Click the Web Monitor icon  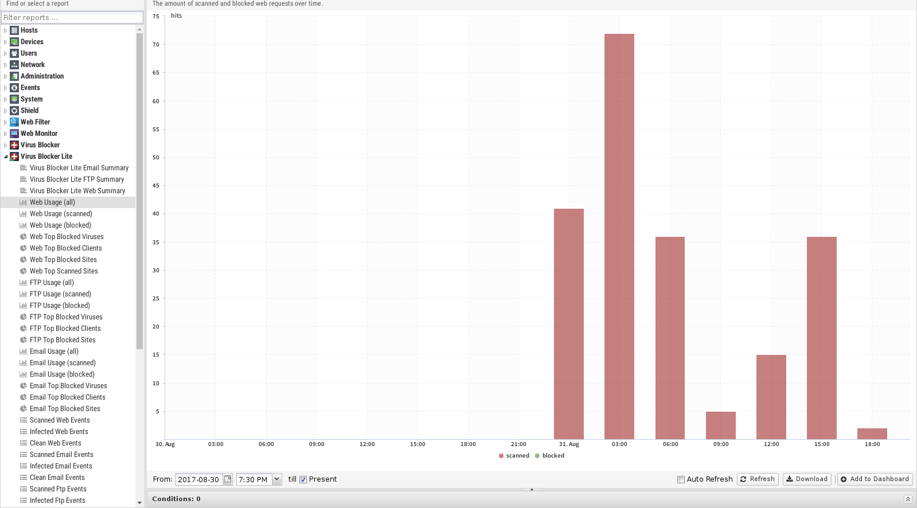tap(14, 134)
